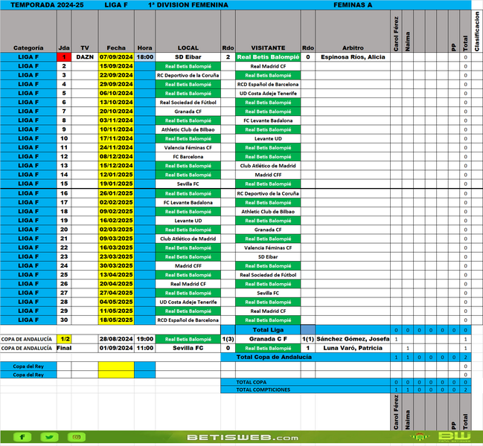The image size is (483, 446).
Task: Select the FC Barcelona cell
Action: 188,157
